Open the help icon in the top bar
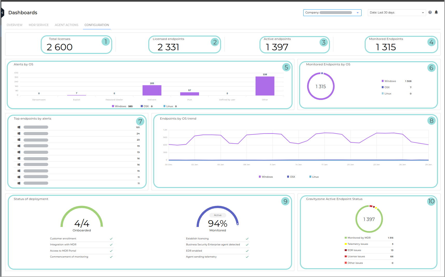The height and width of the screenshot is (277, 445). (430, 12)
